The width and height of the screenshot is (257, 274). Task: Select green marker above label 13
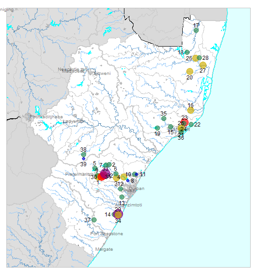pos(122,197)
